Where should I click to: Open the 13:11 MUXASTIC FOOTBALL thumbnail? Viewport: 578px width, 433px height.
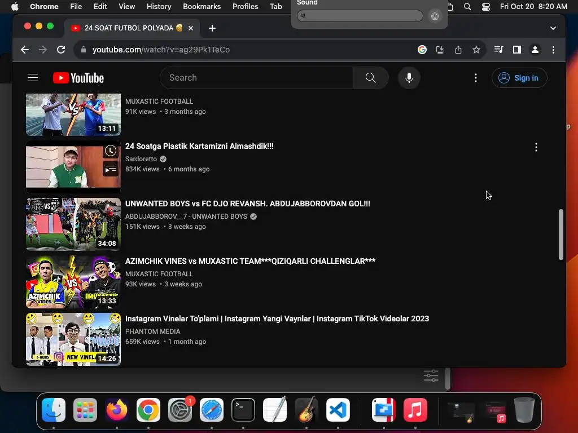coord(73,114)
